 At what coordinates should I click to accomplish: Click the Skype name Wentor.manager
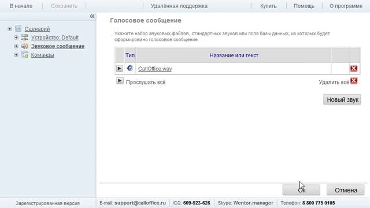click(x=253, y=203)
